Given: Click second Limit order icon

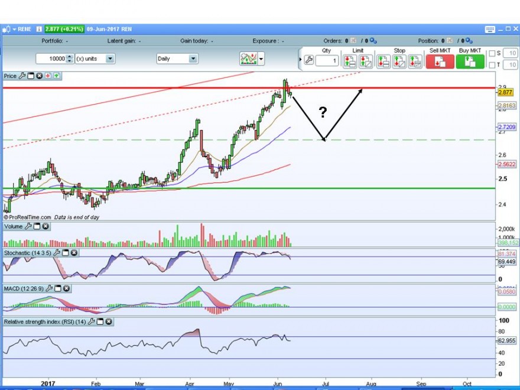Looking at the screenshot, I should coord(365,61).
